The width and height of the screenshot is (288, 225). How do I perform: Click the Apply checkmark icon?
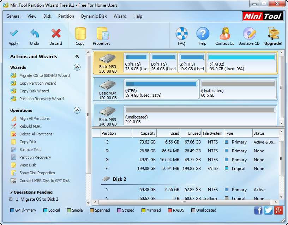13,34
